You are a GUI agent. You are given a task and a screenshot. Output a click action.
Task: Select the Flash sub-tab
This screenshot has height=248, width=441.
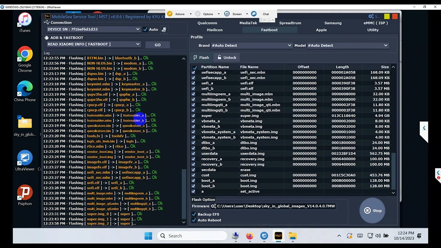click(201, 58)
